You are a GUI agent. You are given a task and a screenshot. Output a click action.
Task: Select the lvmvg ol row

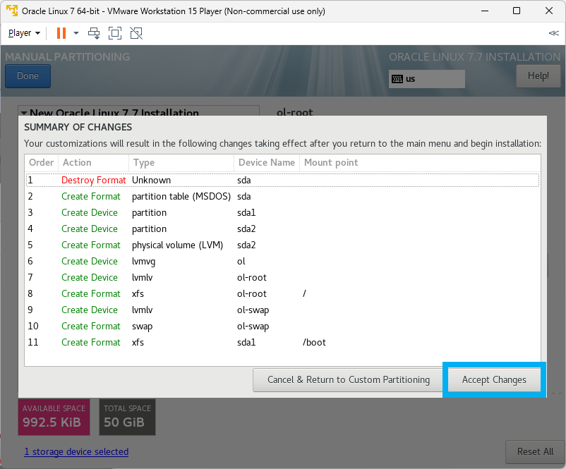[x=282, y=261]
